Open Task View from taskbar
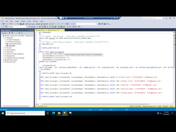 [48, 113]
